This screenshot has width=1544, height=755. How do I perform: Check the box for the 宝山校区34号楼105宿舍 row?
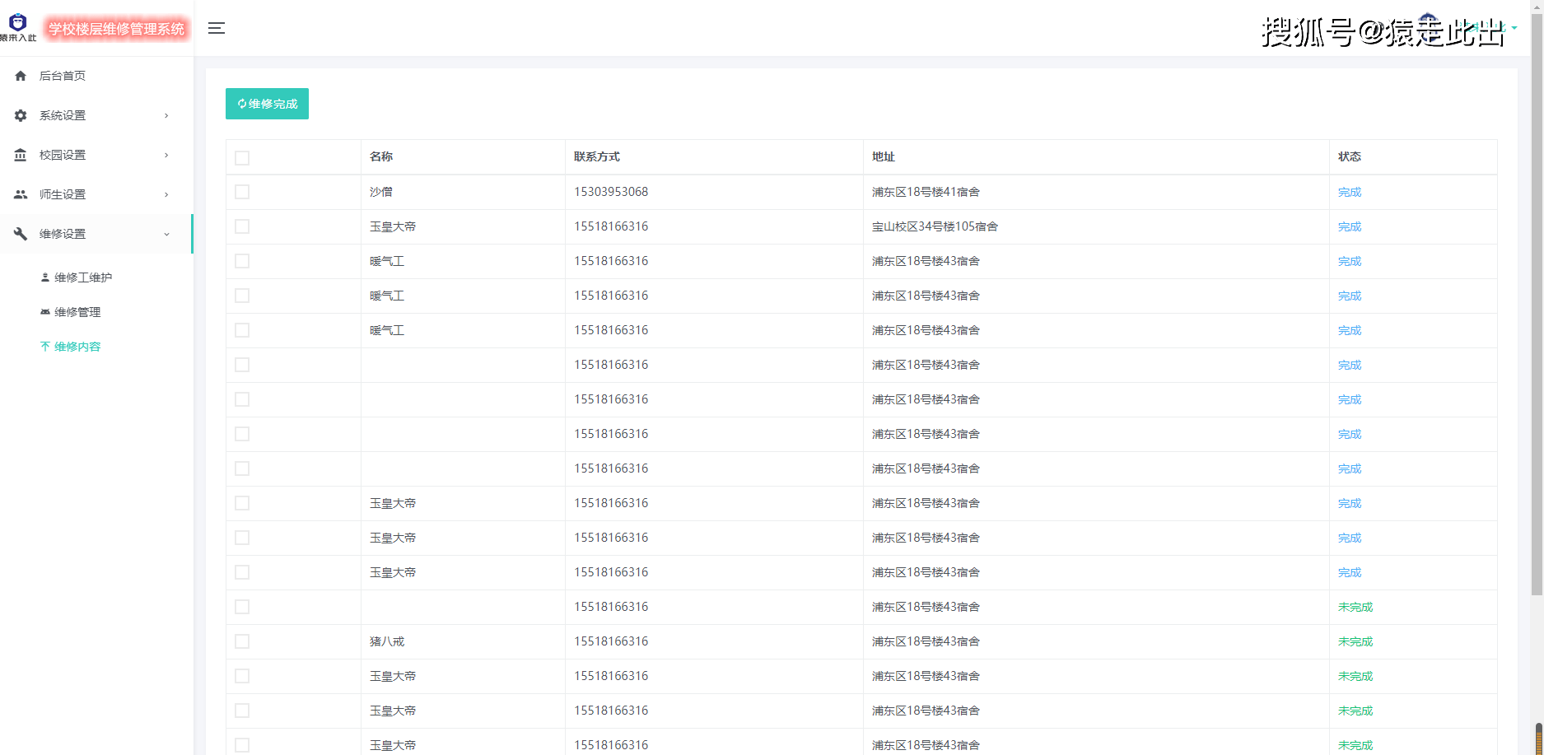coord(242,226)
